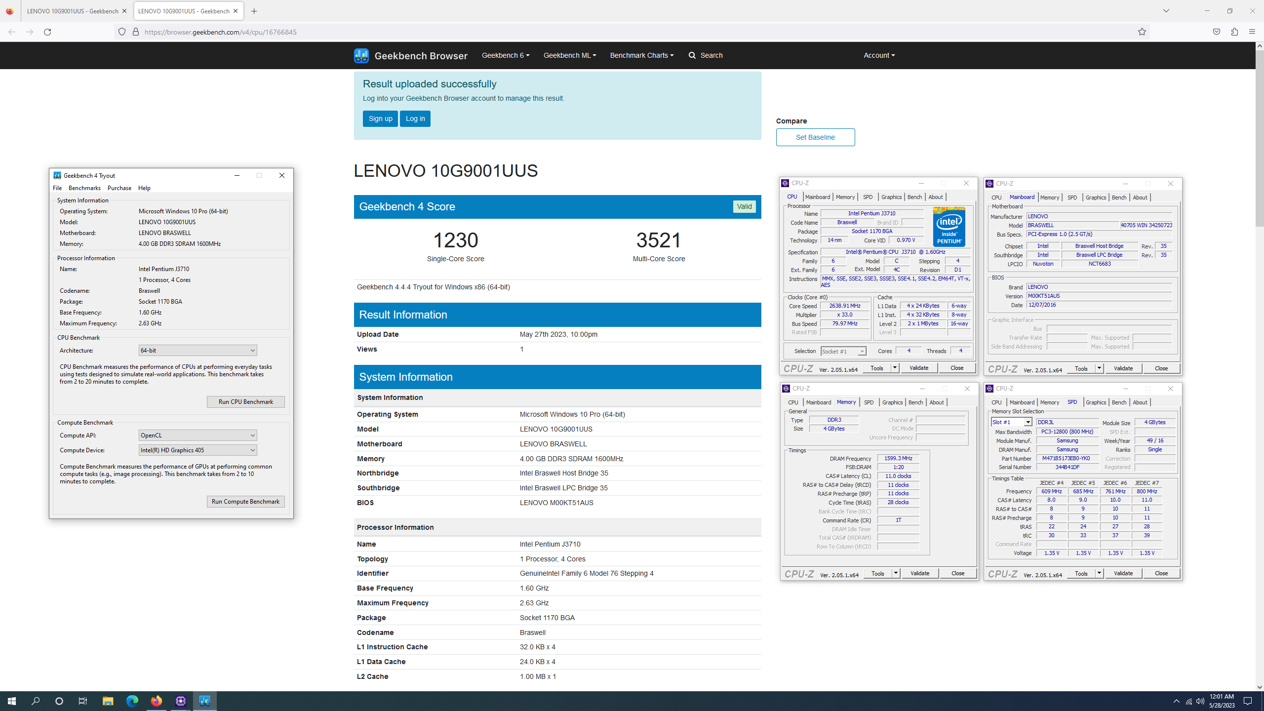The image size is (1264, 711).
Task: Click the site security padlock icon
Action: pyautogui.click(x=136, y=32)
